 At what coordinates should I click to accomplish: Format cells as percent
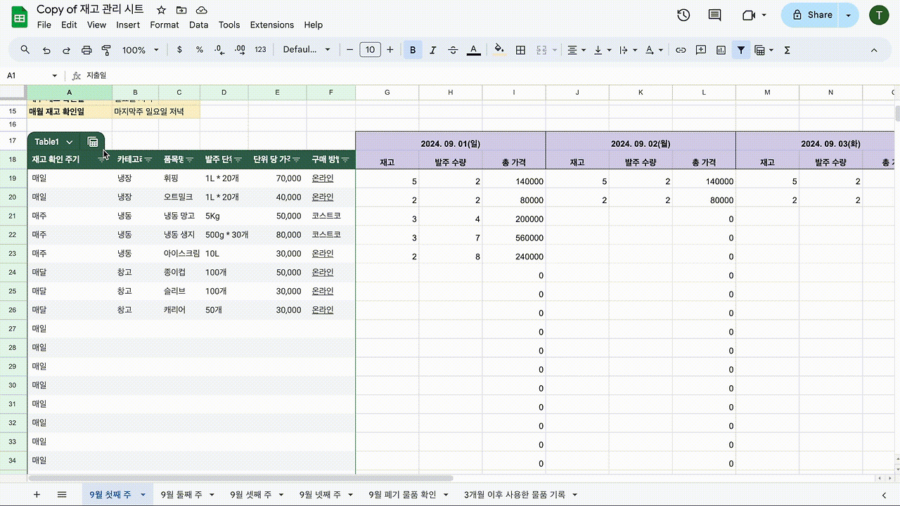pos(200,50)
